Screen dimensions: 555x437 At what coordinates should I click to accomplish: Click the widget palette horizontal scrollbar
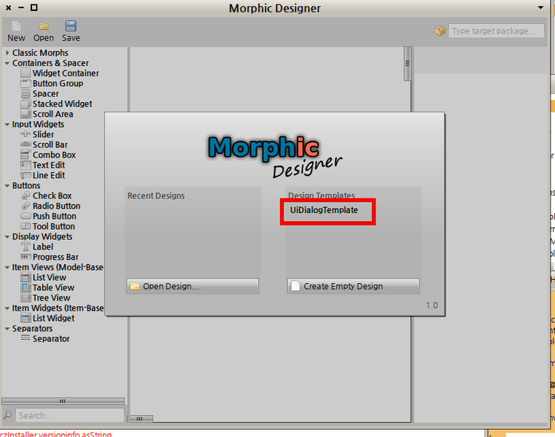63,401
